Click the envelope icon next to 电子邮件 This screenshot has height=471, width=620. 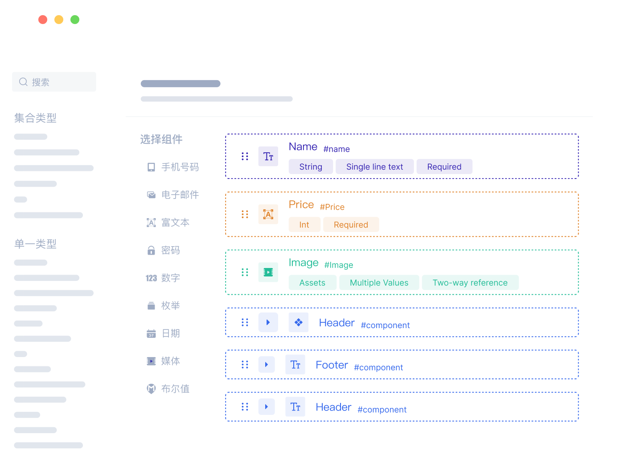152,195
